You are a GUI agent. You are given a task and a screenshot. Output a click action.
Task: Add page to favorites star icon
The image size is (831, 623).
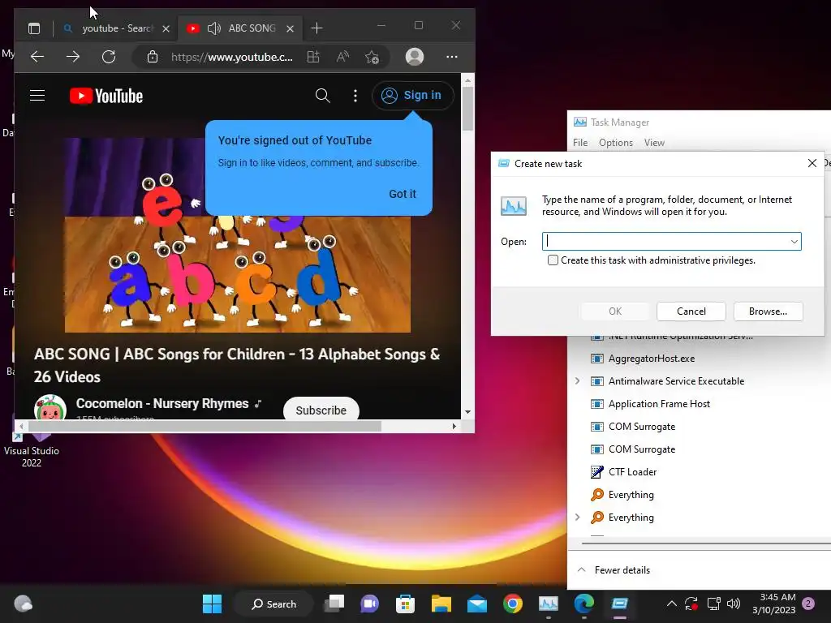[x=372, y=57]
